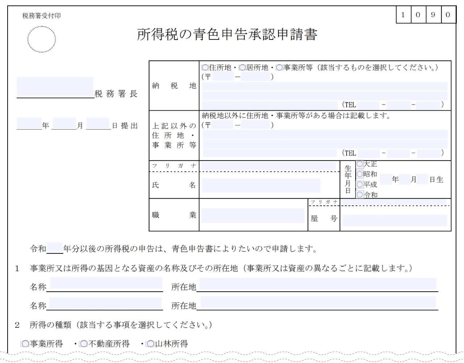The width and height of the screenshot is (464, 363).
Task: Click second address line of 上記以外の住所地
Action: tap(325, 144)
